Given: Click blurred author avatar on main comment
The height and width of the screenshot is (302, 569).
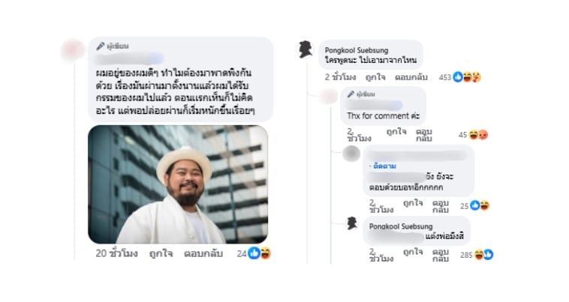Looking at the screenshot, I should pos(74,49).
